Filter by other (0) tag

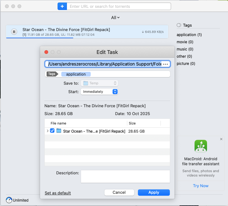[x=184, y=56]
